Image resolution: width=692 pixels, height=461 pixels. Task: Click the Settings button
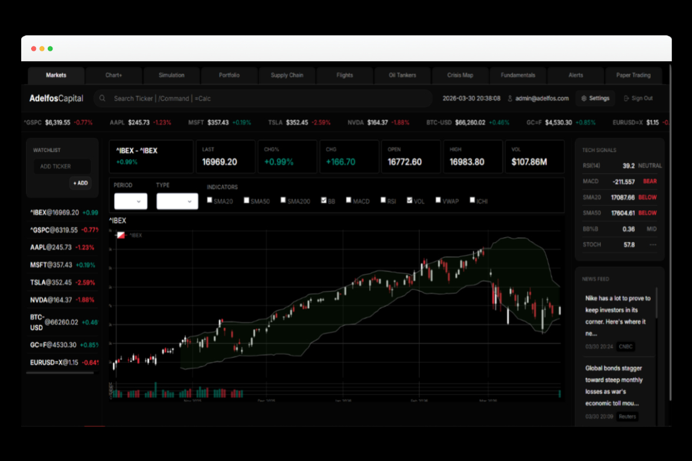pyautogui.click(x=595, y=98)
